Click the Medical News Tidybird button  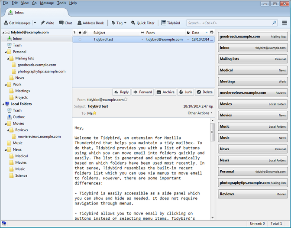point(253,70)
